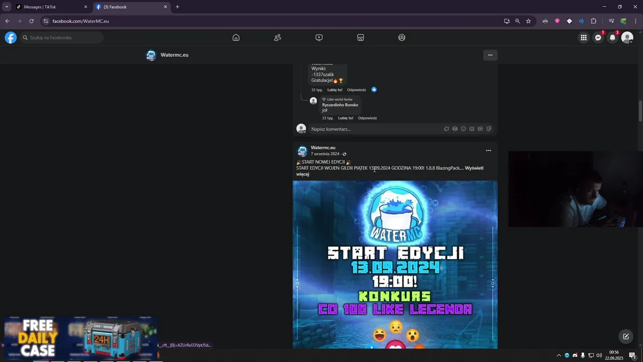This screenshot has height=362, width=643.
Task: Open the tab search dropdown arrow
Action: coord(7,7)
